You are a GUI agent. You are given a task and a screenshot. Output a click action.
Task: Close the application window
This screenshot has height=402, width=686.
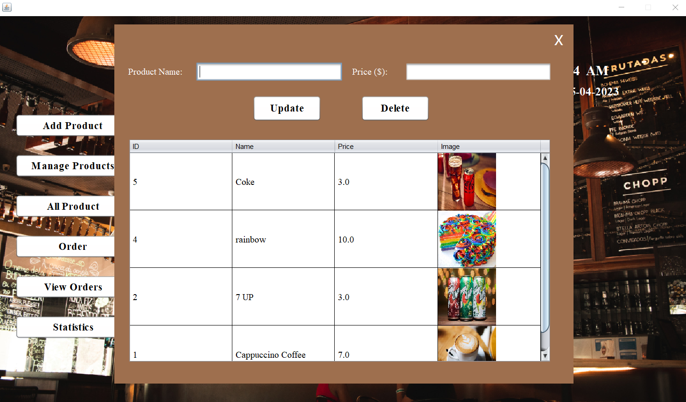pos(675,7)
